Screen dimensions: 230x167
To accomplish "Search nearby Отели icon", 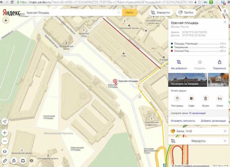I will pyautogui.click(x=219, y=99).
